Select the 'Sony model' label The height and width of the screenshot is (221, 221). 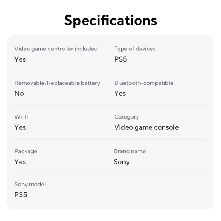click(30, 185)
